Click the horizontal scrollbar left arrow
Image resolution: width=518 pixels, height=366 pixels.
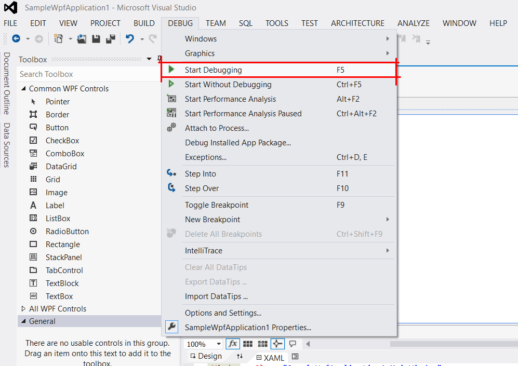pyautogui.click(x=308, y=344)
